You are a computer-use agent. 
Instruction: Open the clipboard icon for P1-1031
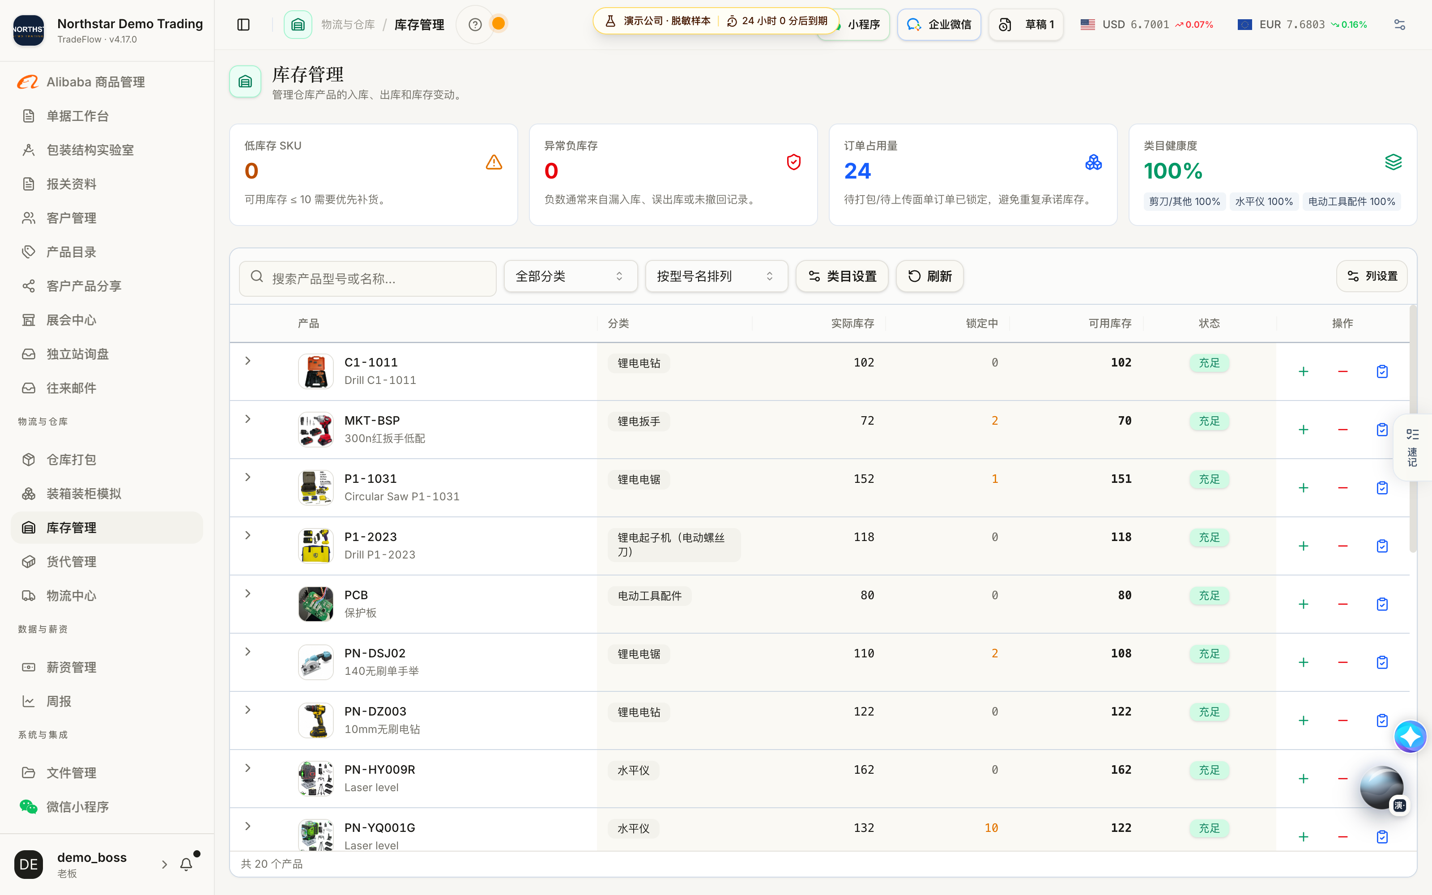pyautogui.click(x=1382, y=488)
